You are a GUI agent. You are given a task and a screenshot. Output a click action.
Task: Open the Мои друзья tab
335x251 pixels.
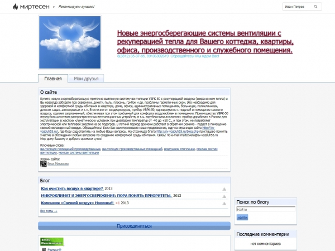pyautogui.click(x=86, y=79)
